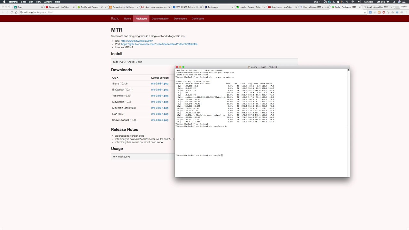
Task: Open the Wi-Fi status menu
Action: coord(353,2)
